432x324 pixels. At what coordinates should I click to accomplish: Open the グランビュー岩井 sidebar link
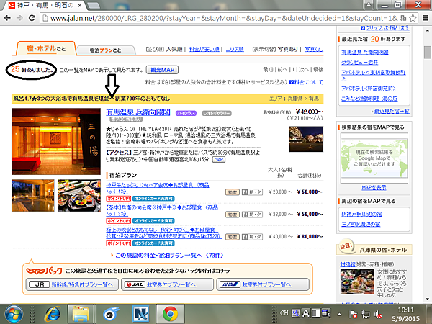click(x=359, y=62)
